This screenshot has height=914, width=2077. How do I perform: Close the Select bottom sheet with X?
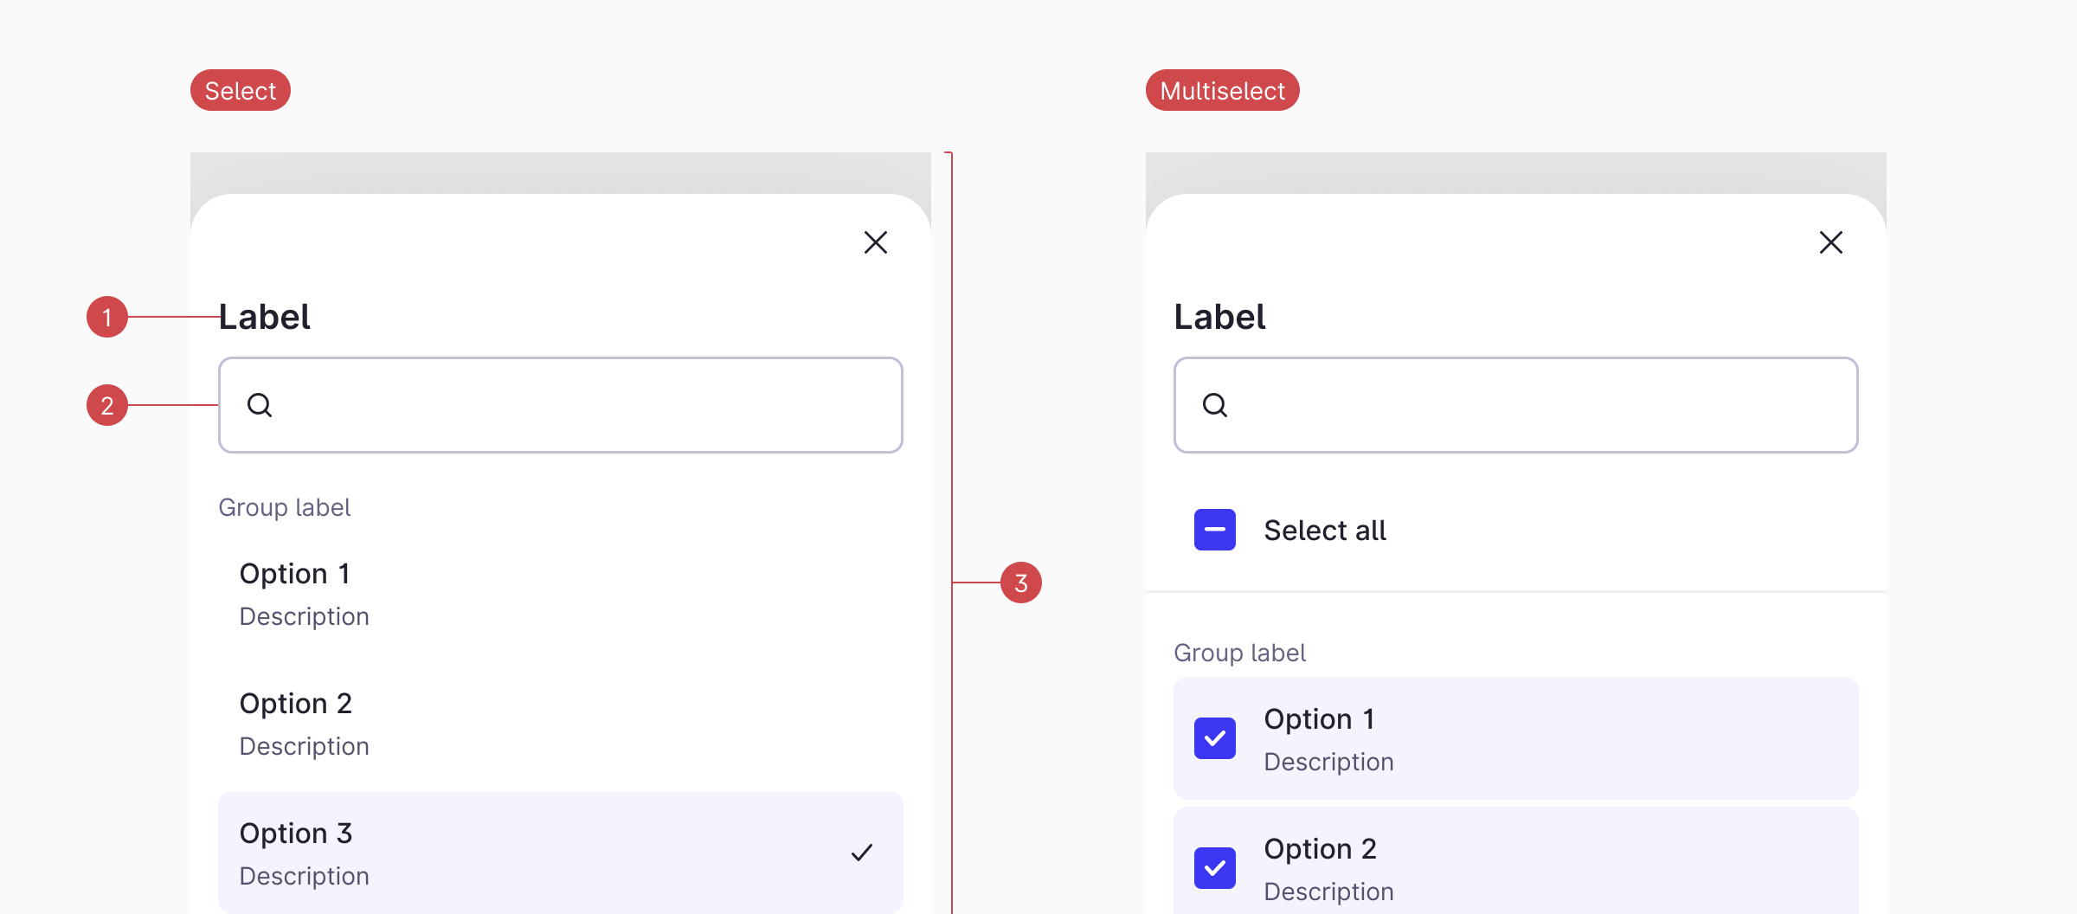pos(876,242)
